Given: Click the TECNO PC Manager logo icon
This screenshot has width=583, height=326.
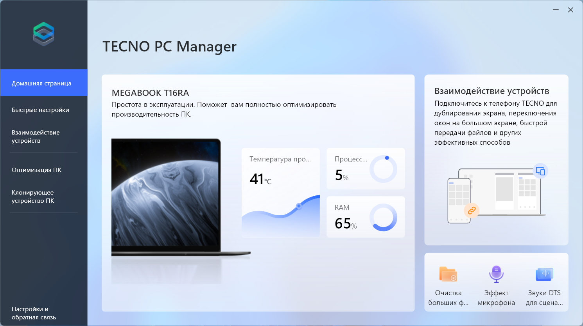Looking at the screenshot, I should tap(43, 34).
